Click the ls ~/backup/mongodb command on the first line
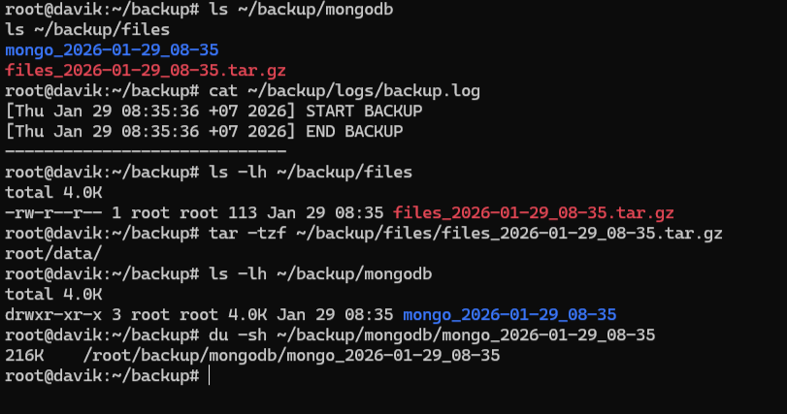 click(315, 9)
